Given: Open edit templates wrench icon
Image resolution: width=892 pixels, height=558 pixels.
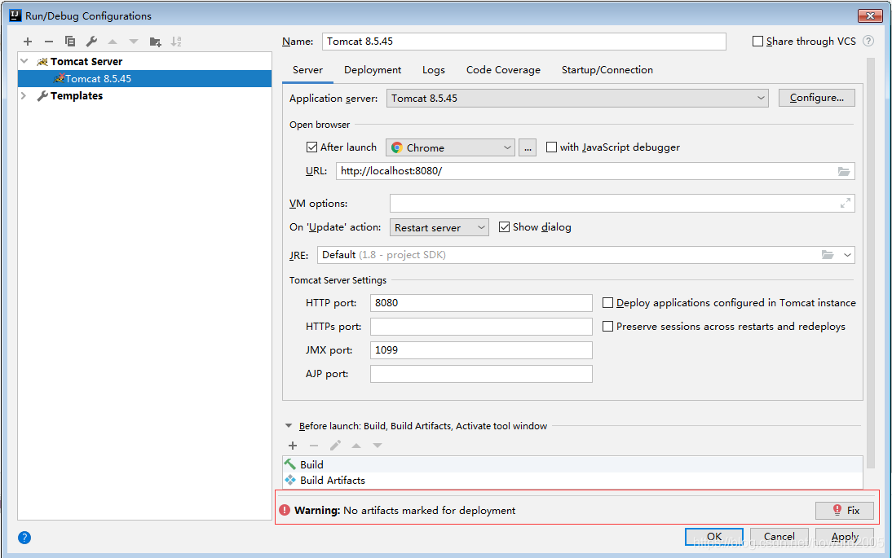Looking at the screenshot, I should (91, 42).
